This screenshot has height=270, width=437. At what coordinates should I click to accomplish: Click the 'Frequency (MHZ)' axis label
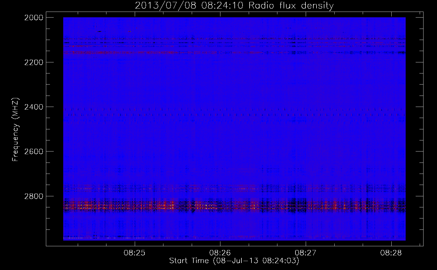pyautogui.click(x=16, y=130)
